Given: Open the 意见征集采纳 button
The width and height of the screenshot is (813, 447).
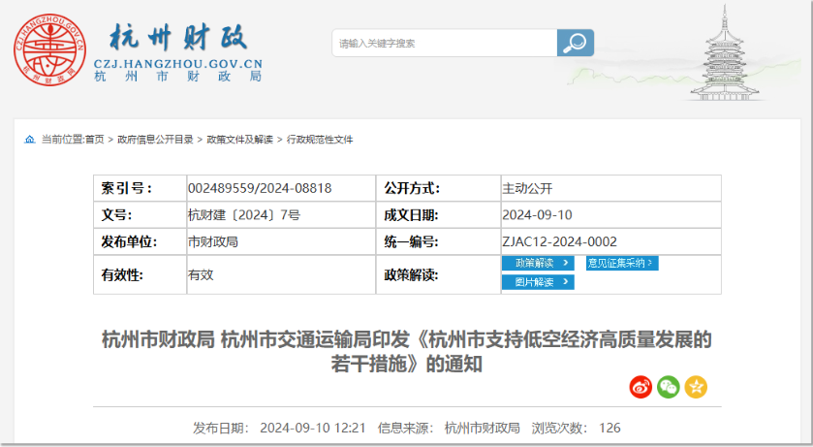Looking at the screenshot, I should click(x=622, y=263).
